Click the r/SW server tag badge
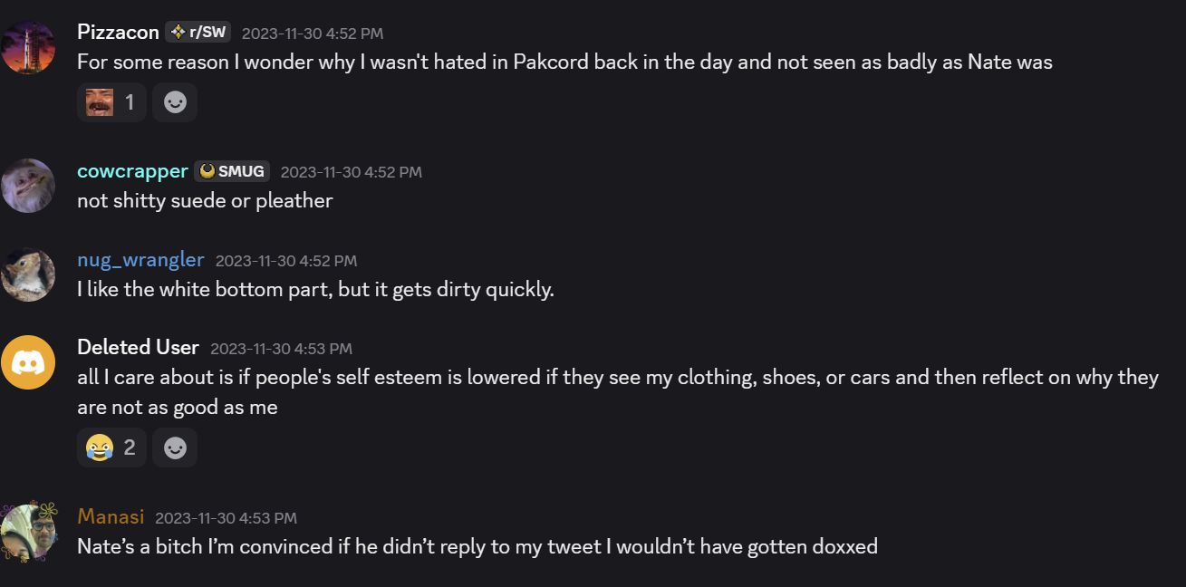Image resolution: width=1186 pixels, height=587 pixels. point(198,33)
